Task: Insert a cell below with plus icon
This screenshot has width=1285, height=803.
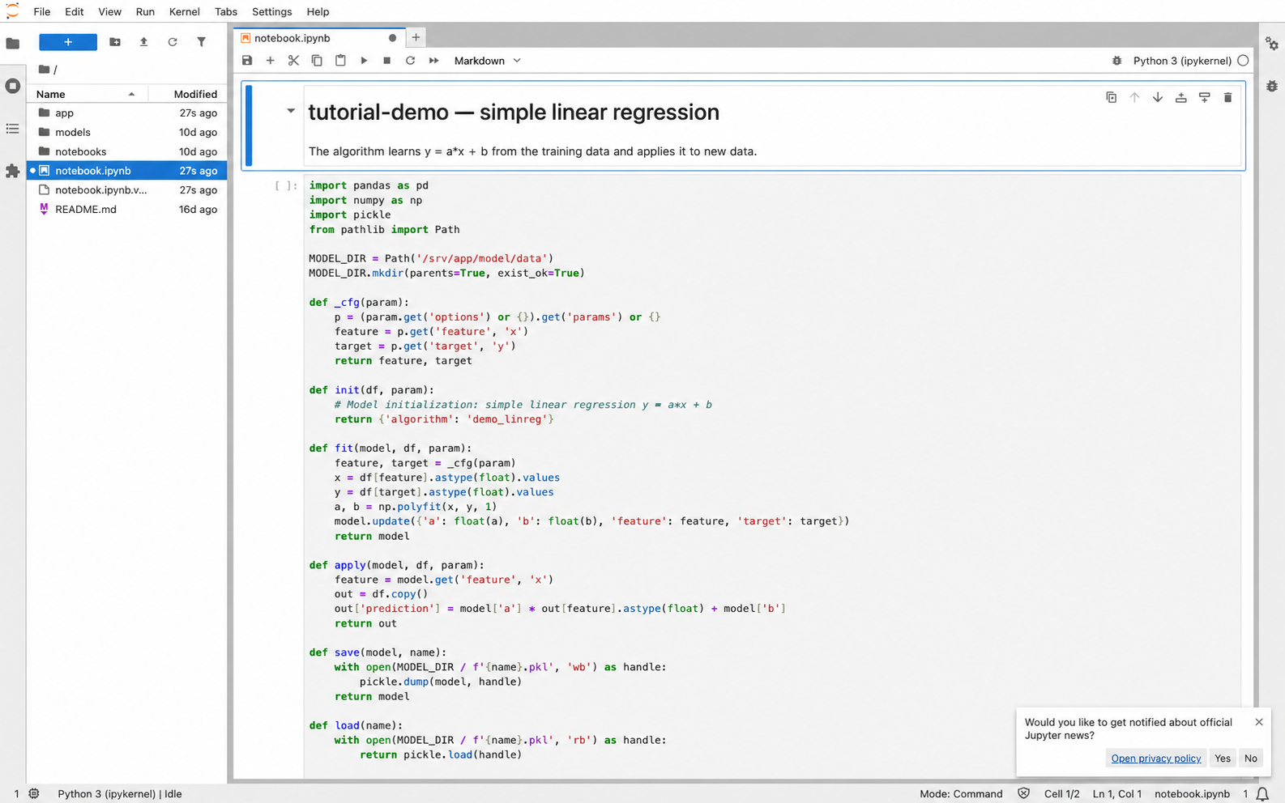Action: pos(271,61)
